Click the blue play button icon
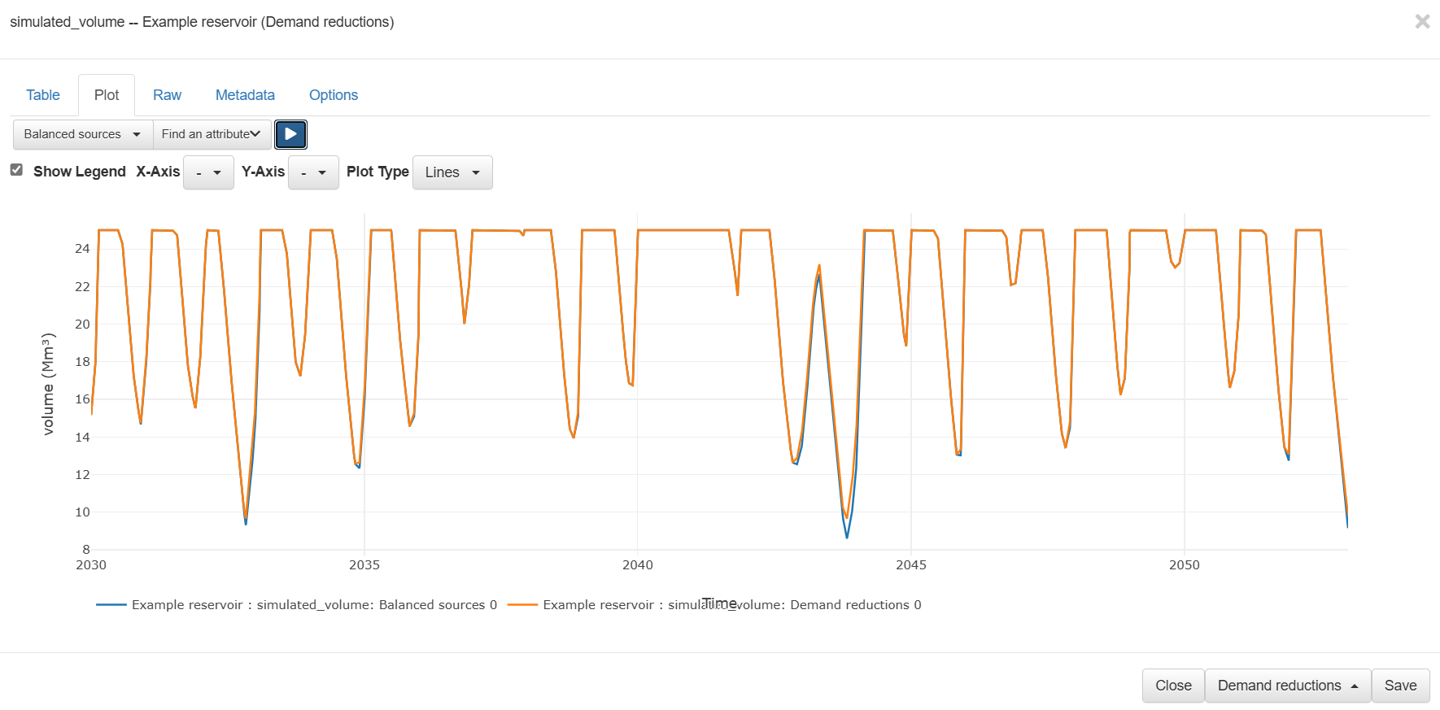The image size is (1440, 710). point(290,134)
